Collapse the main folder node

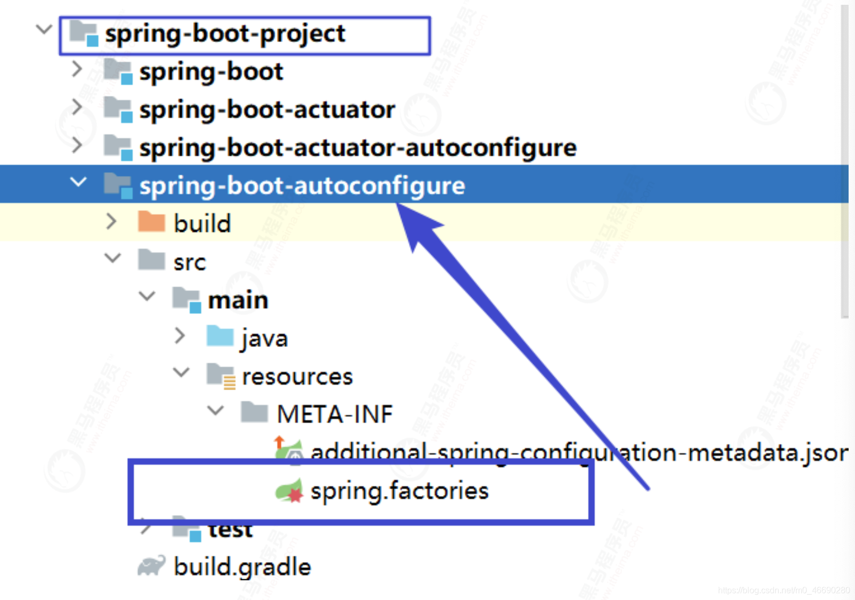pyautogui.click(x=147, y=296)
